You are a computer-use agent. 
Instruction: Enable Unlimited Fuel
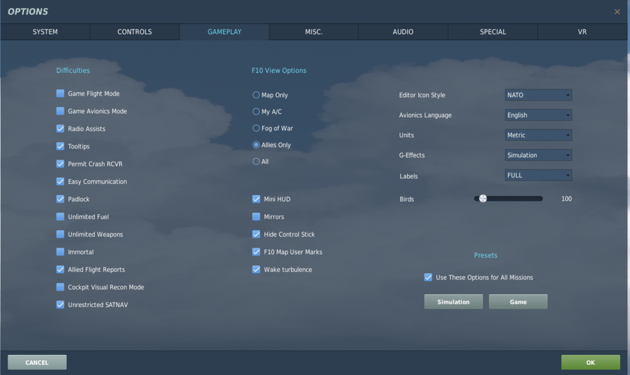[x=60, y=216]
